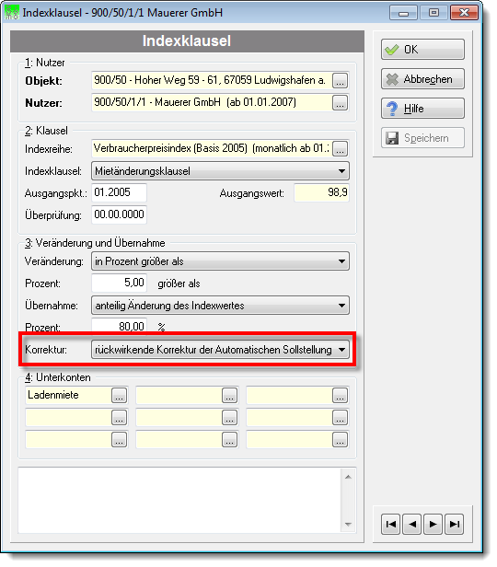Confirm with the OK button

(x=422, y=50)
